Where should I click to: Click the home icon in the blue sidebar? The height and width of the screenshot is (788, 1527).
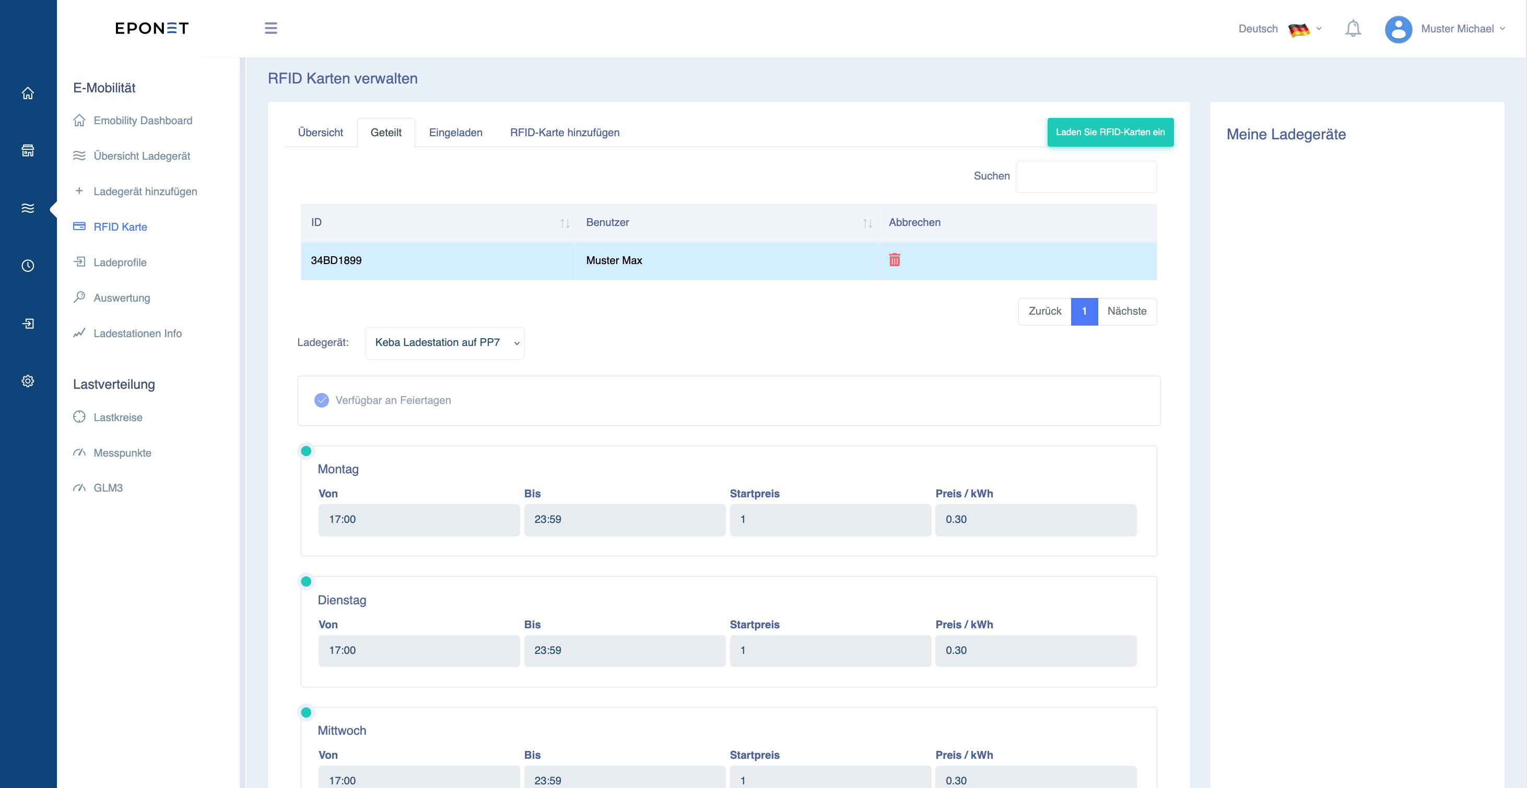click(x=28, y=93)
